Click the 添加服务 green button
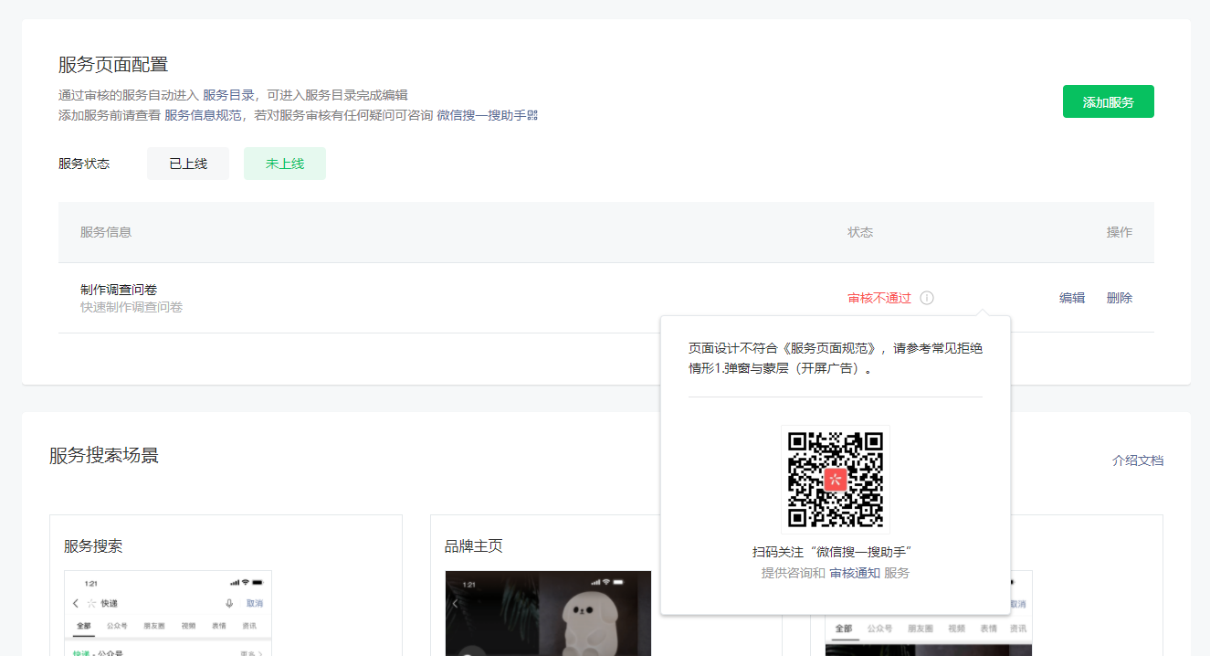 [1108, 101]
